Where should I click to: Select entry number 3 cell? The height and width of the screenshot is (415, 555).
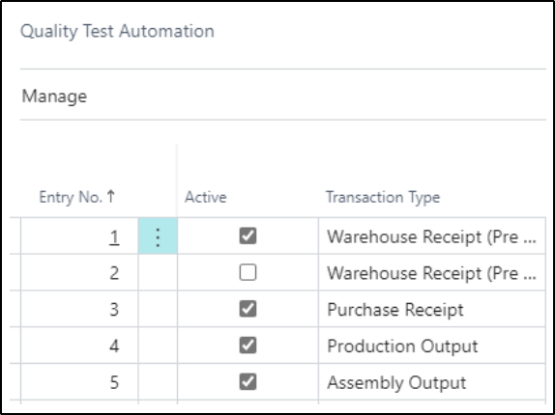(79, 310)
